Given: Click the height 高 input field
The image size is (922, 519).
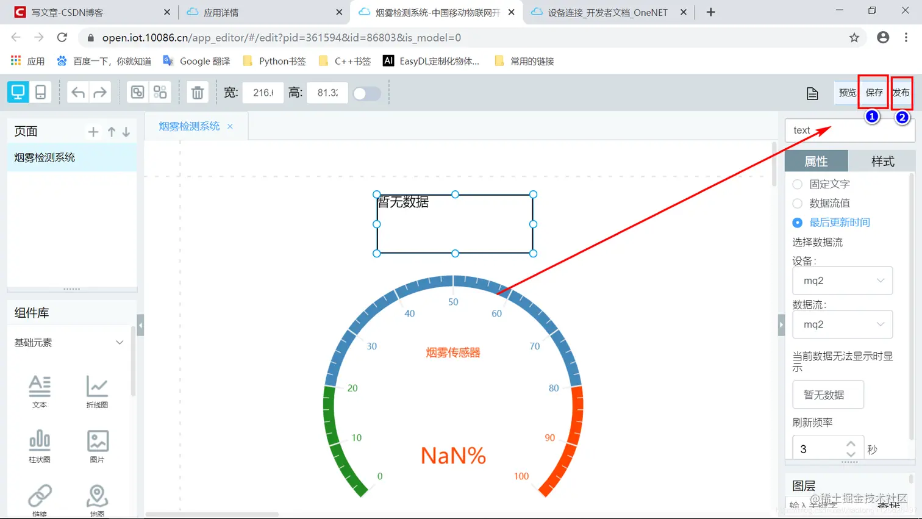Looking at the screenshot, I should [x=327, y=93].
